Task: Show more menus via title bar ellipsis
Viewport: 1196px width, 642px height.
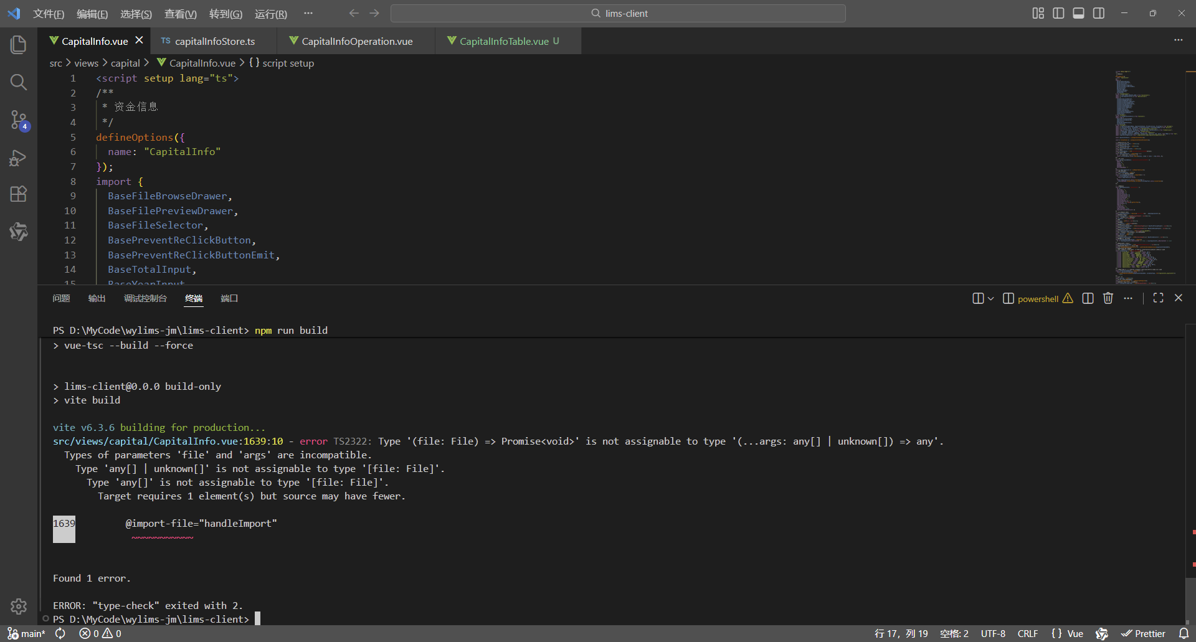Action: click(x=308, y=13)
